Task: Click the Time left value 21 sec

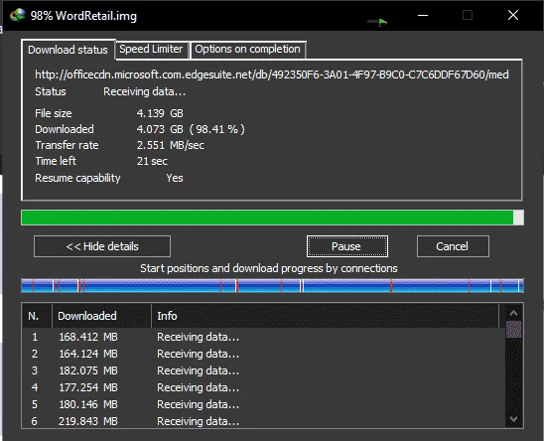Action: pyautogui.click(x=152, y=161)
